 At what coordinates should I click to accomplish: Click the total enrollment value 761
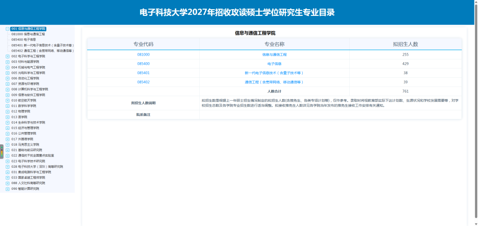tap(405, 91)
